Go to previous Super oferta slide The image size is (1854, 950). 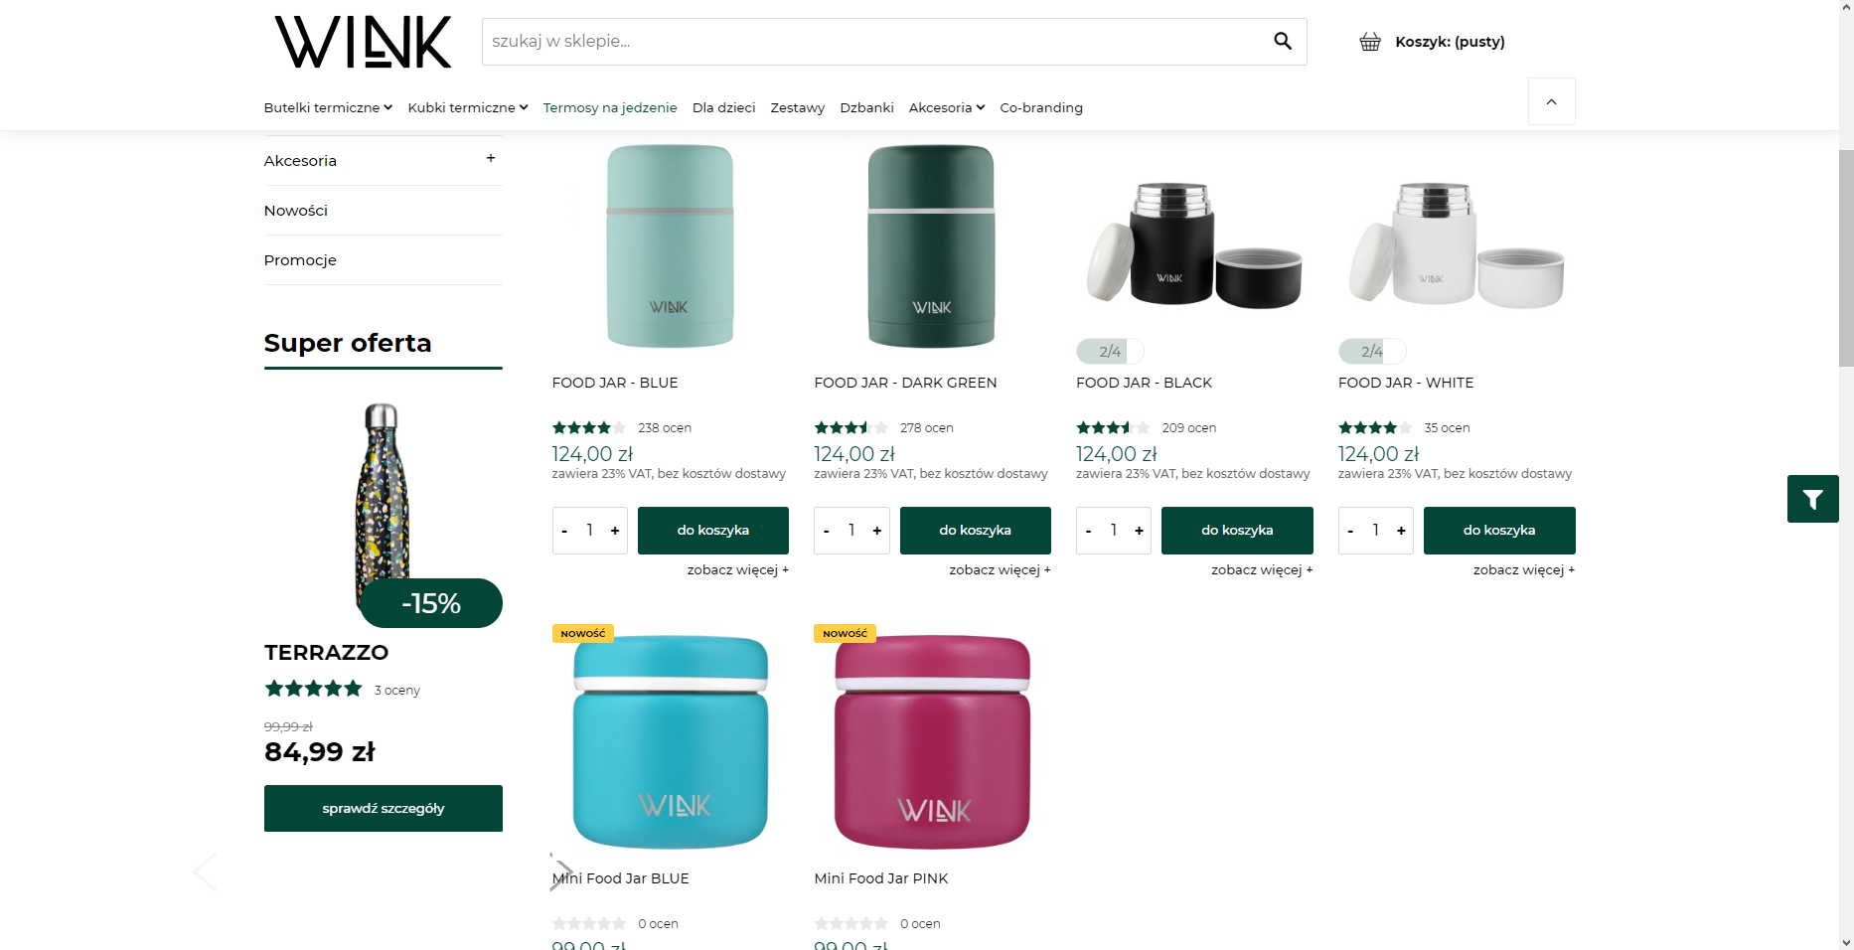205,871
